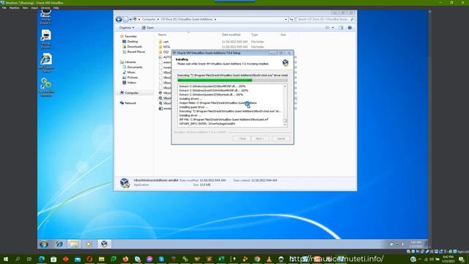Viewport: 469px width, 264px height.
Task: Toggle the Explorer preview pane icon
Action: (x=341, y=28)
